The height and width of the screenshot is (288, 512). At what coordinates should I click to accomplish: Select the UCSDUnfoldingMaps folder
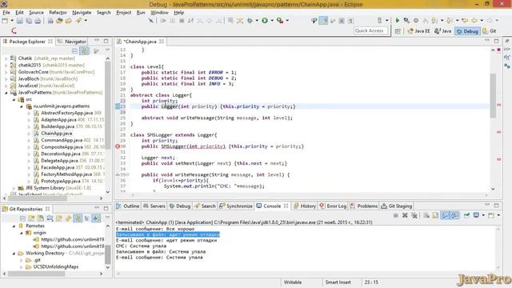click(x=56, y=267)
